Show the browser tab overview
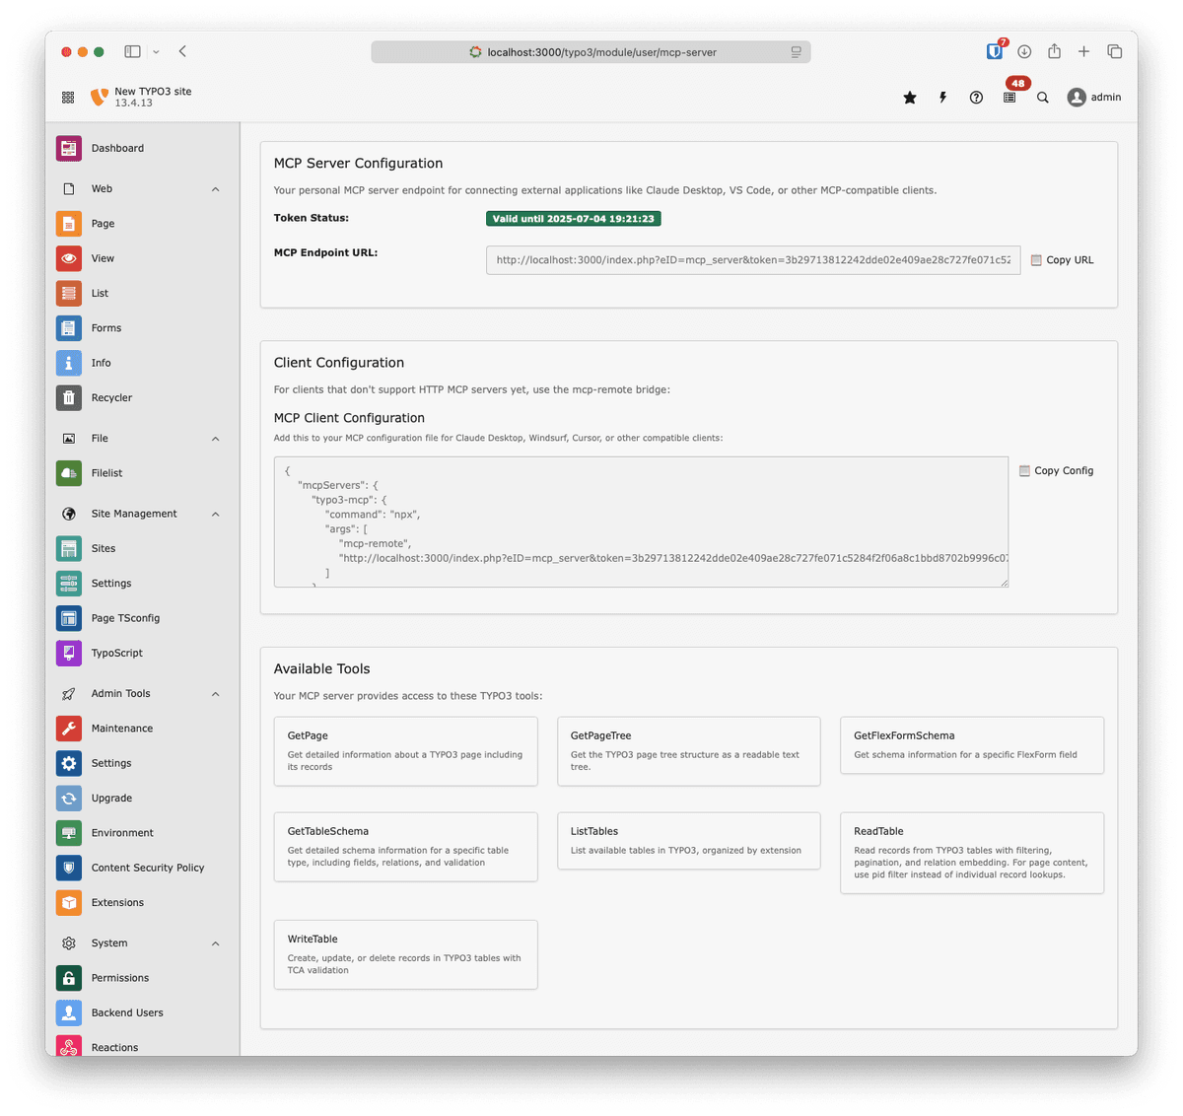 click(x=1114, y=51)
